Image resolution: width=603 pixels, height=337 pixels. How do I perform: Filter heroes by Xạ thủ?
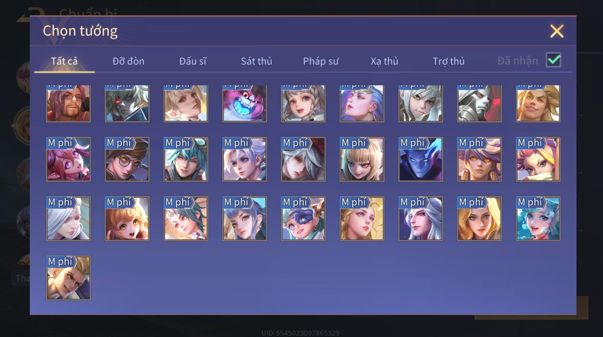coord(385,61)
